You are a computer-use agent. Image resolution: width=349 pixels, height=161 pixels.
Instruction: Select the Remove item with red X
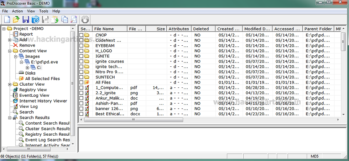pyautogui.click(x=27, y=45)
